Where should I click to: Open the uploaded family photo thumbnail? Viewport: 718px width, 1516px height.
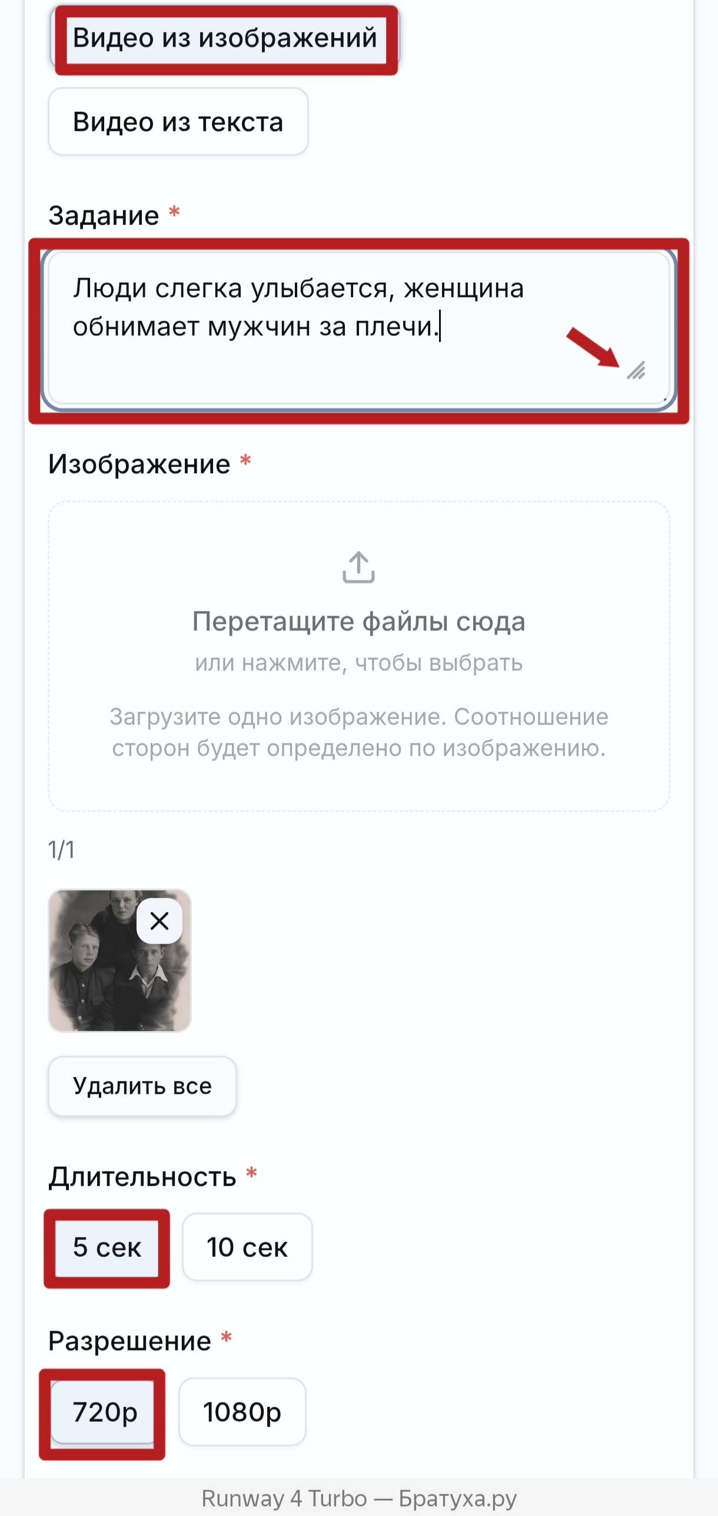(x=120, y=961)
